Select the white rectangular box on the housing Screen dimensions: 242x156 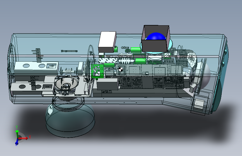coord(107,41)
